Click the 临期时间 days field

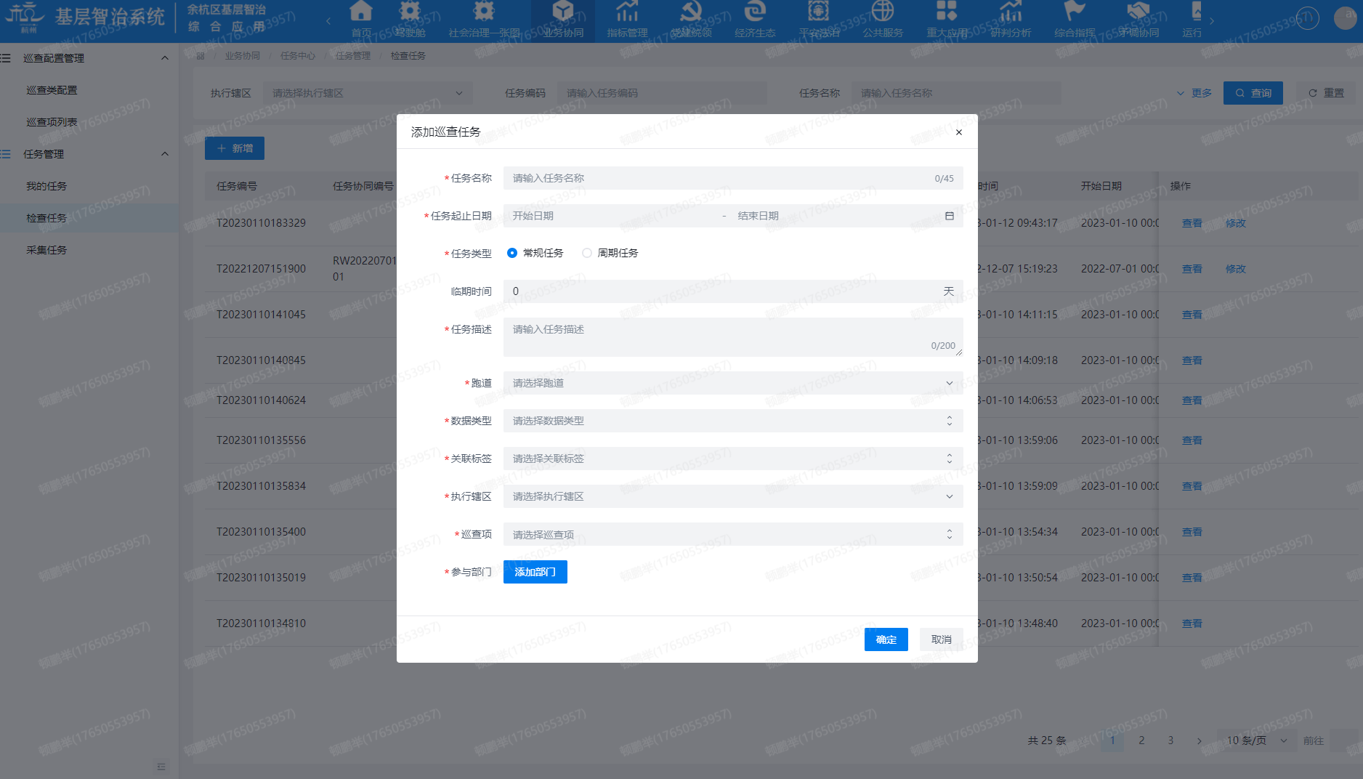point(733,291)
